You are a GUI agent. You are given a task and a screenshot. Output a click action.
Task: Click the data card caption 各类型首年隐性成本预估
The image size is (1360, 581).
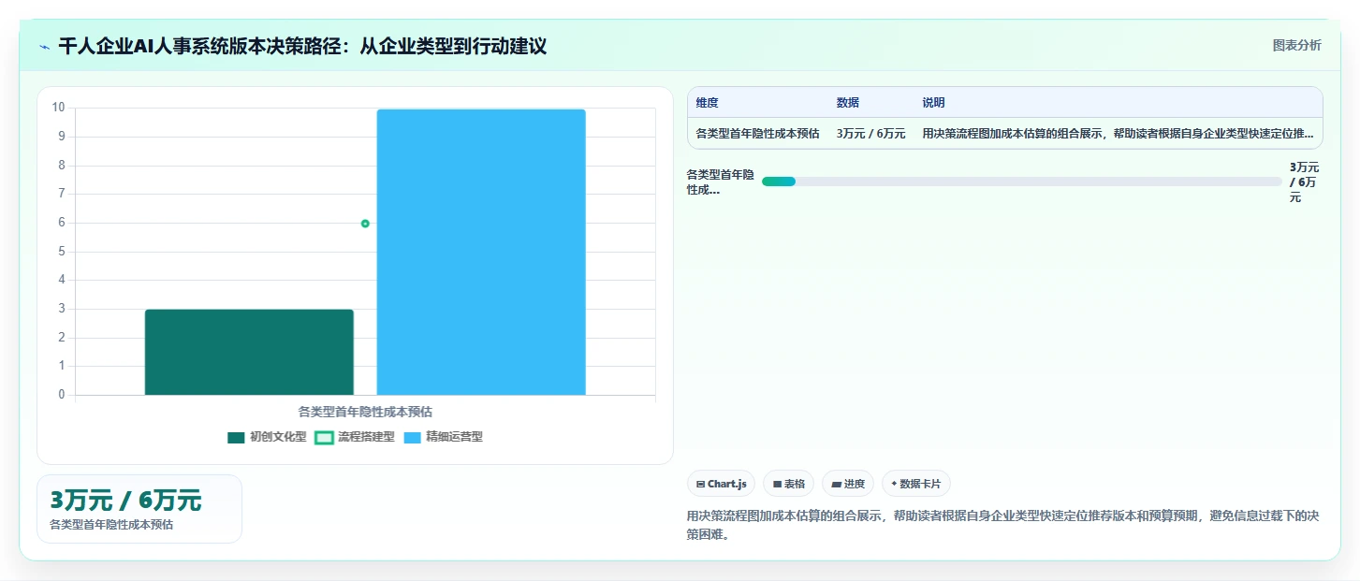point(111,525)
